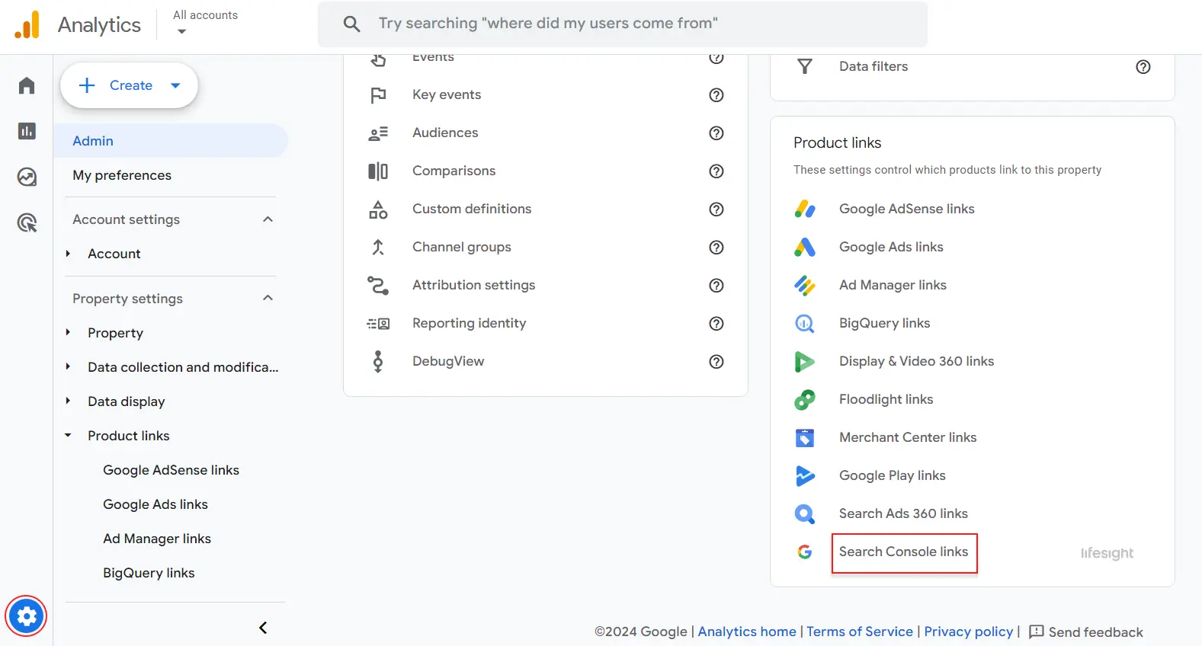Open the Home icon in the left rail
Screen dimensions: 1202x646
(27, 85)
